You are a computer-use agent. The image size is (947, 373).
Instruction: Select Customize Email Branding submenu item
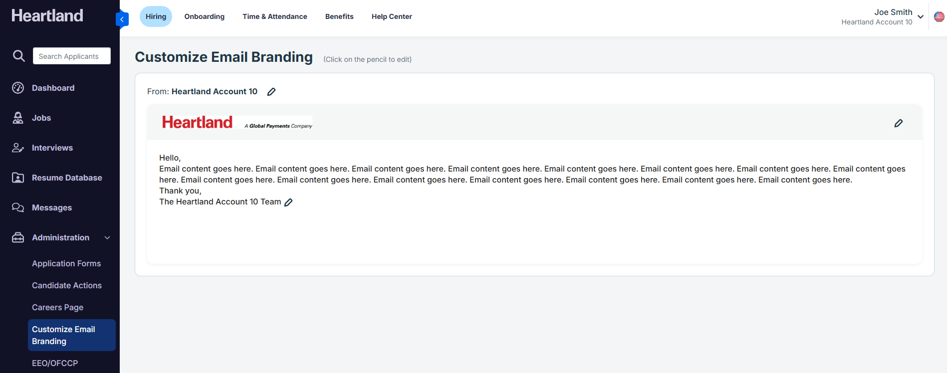(x=72, y=335)
